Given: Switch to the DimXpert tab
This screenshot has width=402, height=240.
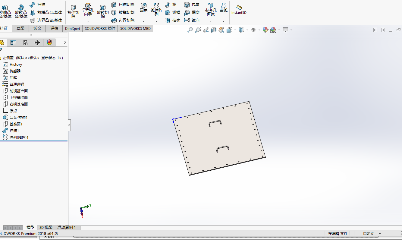Looking at the screenshot, I should click(x=73, y=28).
